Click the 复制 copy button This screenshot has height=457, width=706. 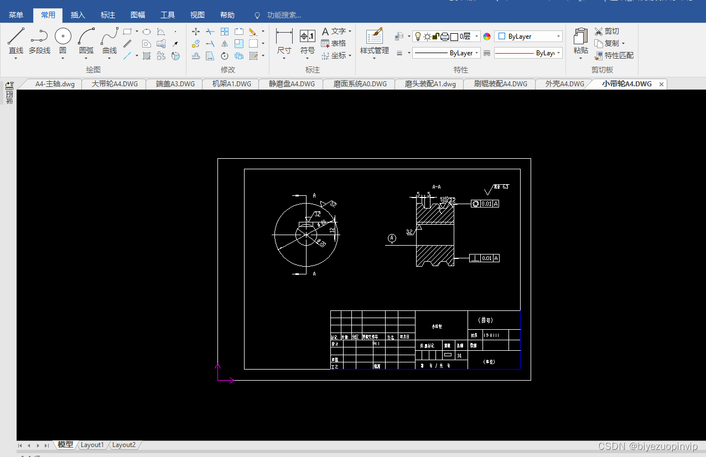pos(607,43)
